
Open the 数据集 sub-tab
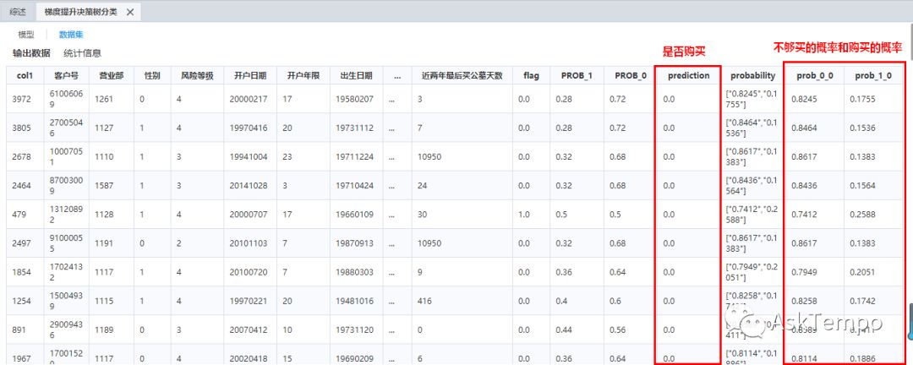pyautogui.click(x=71, y=35)
